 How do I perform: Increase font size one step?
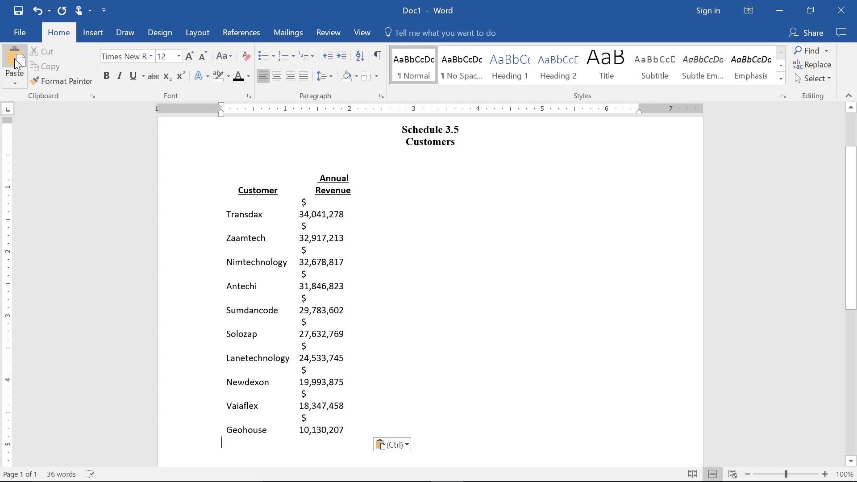pos(189,56)
